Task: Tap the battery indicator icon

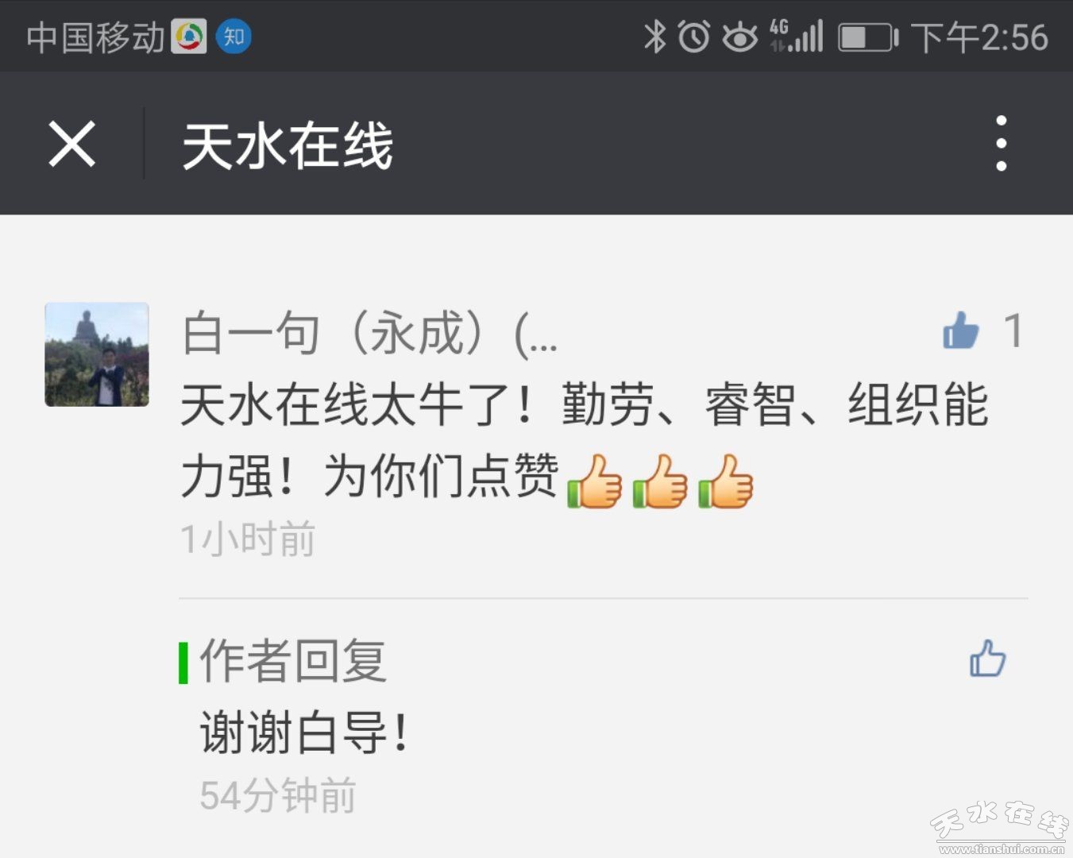Action: 868,37
